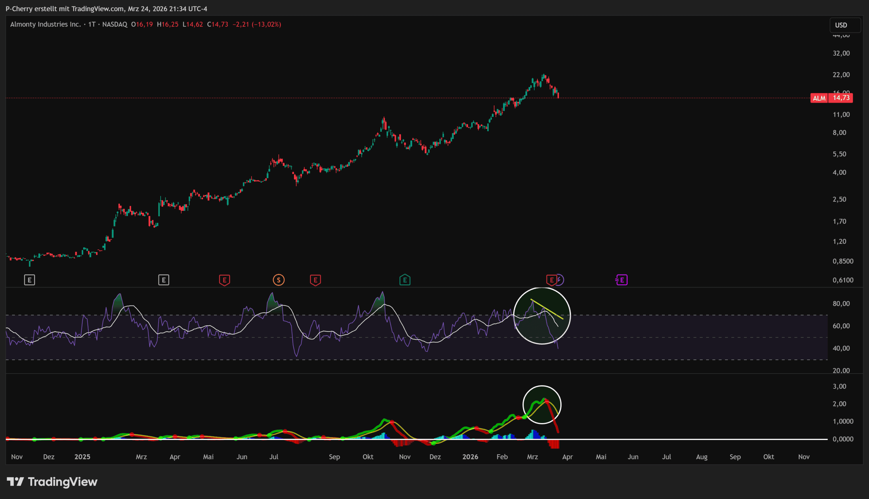The image size is (869, 499).
Task: Click the purple lightning-bolt event marker
Action: (560, 280)
